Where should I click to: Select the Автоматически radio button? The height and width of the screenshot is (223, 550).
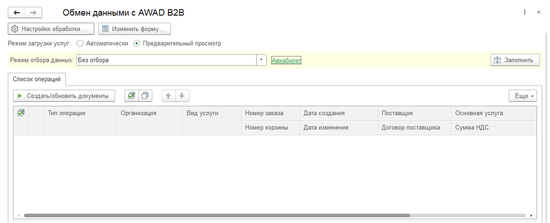[80, 44]
